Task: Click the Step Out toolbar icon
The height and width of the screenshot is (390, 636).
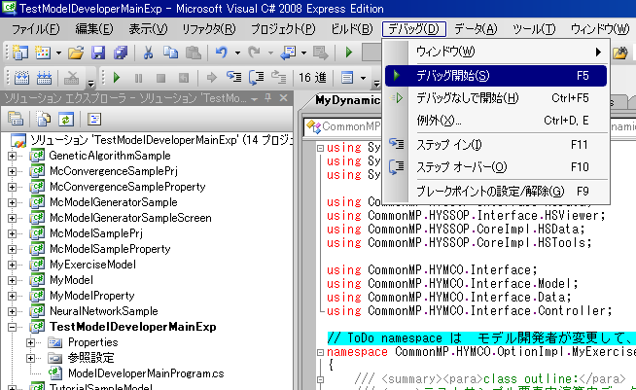Action: (279, 77)
